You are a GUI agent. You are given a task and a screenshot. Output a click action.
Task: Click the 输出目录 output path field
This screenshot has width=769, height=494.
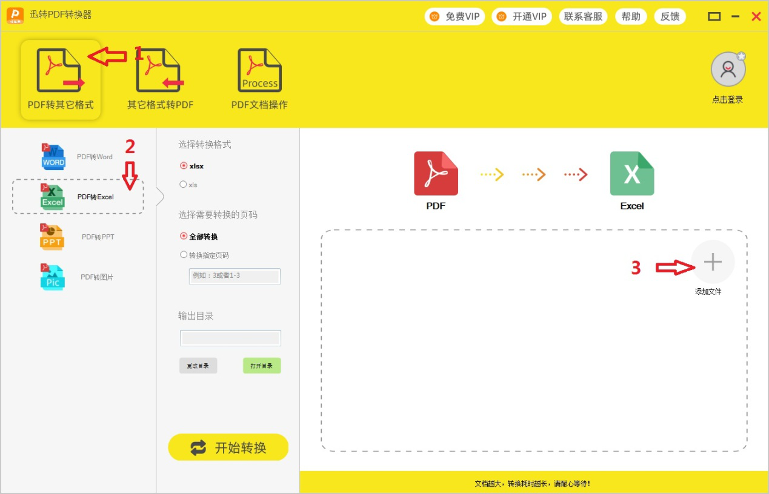click(230, 338)
